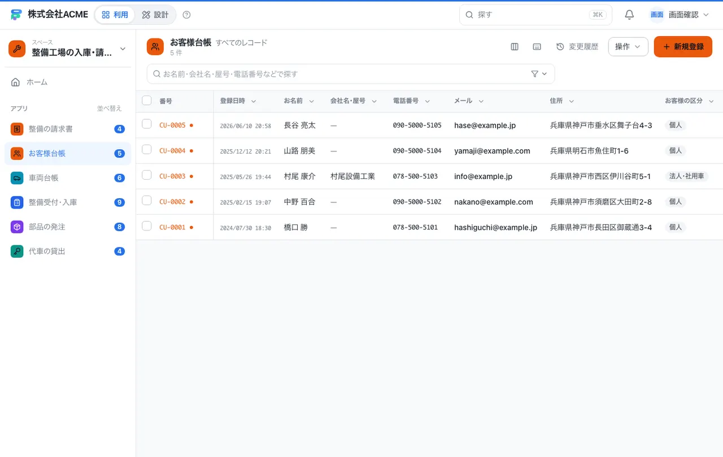Focus the global 探す search box
This screenshot has height=457, width=723.
coord(535,15)
